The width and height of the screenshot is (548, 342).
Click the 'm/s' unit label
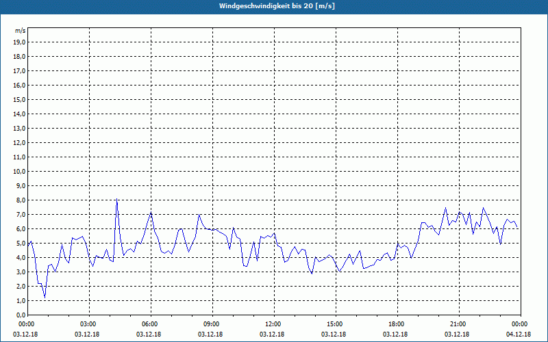coord(21,31)
